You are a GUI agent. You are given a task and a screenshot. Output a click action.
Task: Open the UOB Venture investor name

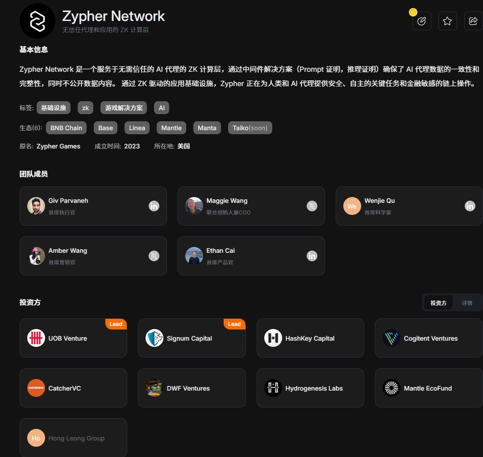click(x=68, y=338)
